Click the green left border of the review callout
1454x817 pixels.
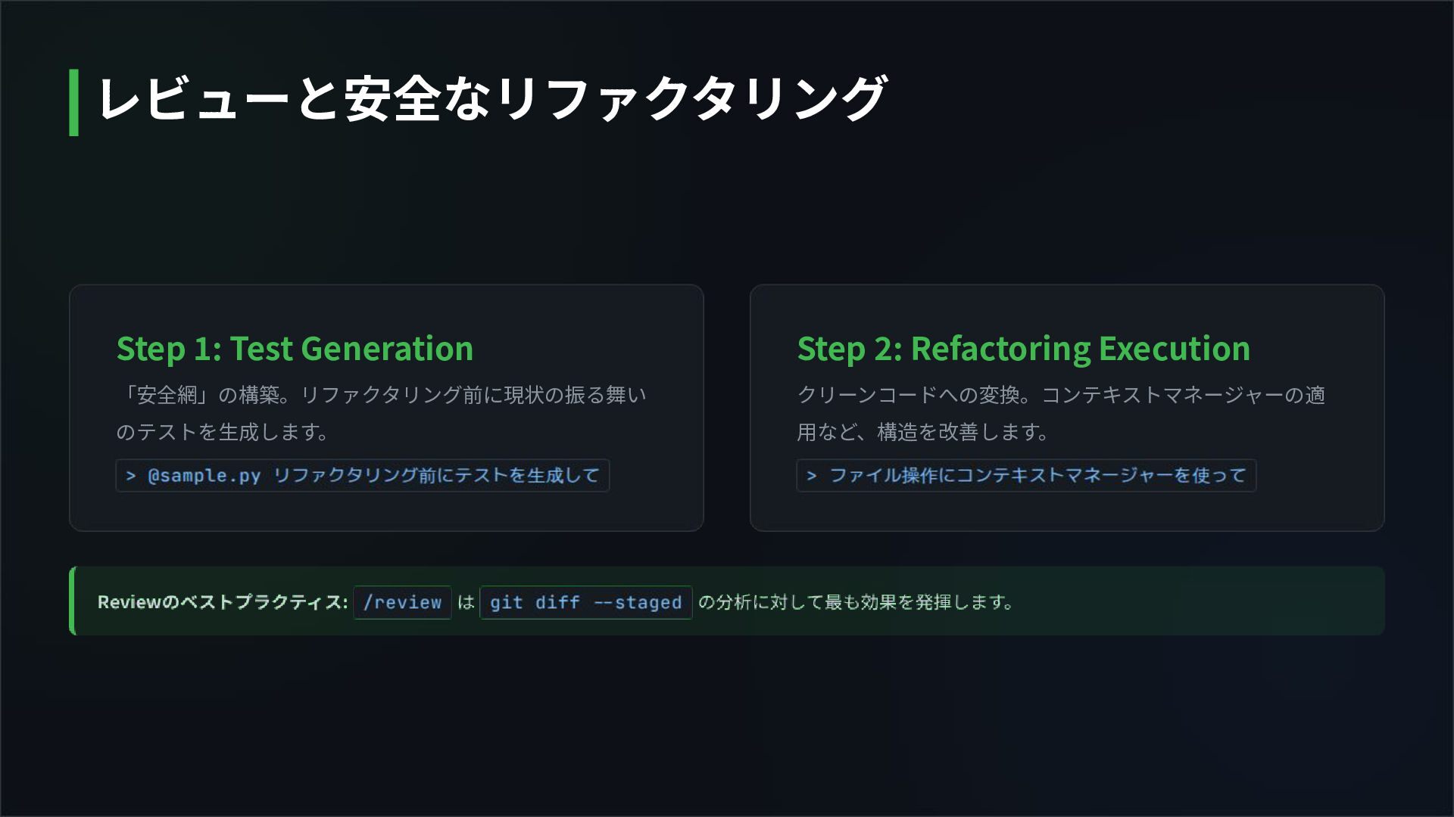72,601
